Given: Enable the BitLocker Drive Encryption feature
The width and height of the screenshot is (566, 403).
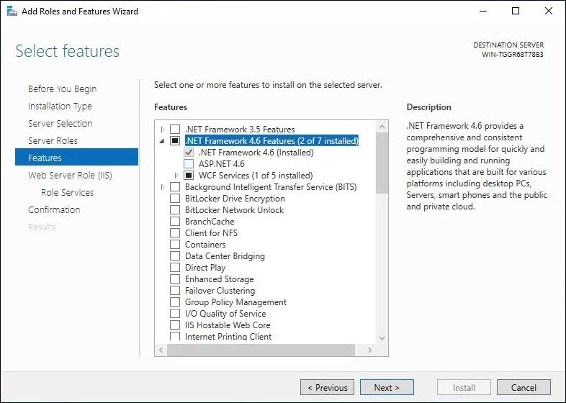Looking at the screenshot, I should [x=175, y=199].
